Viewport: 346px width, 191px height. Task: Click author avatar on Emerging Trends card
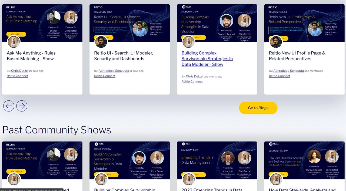click(x=188, y=179)
